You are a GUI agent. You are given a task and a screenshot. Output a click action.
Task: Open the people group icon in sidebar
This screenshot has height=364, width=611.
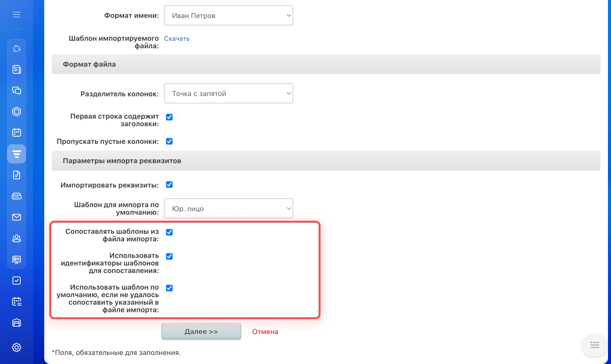point(17,238)
